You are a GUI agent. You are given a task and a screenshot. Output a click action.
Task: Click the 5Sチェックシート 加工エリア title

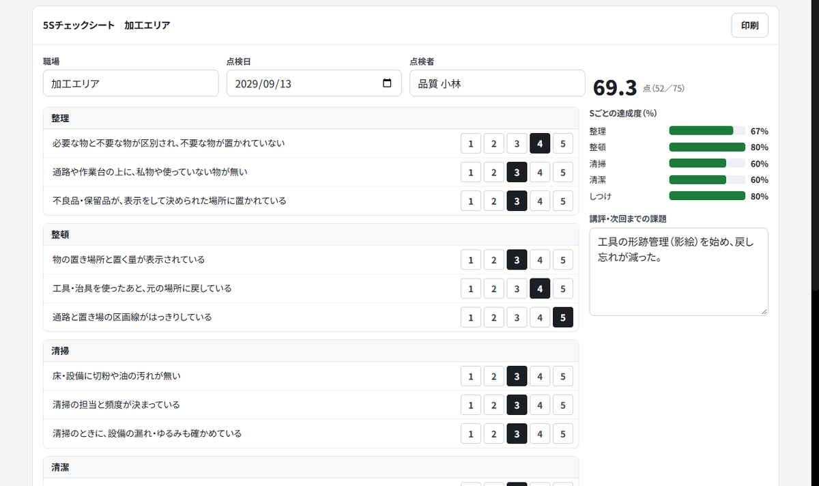(106, 25)
